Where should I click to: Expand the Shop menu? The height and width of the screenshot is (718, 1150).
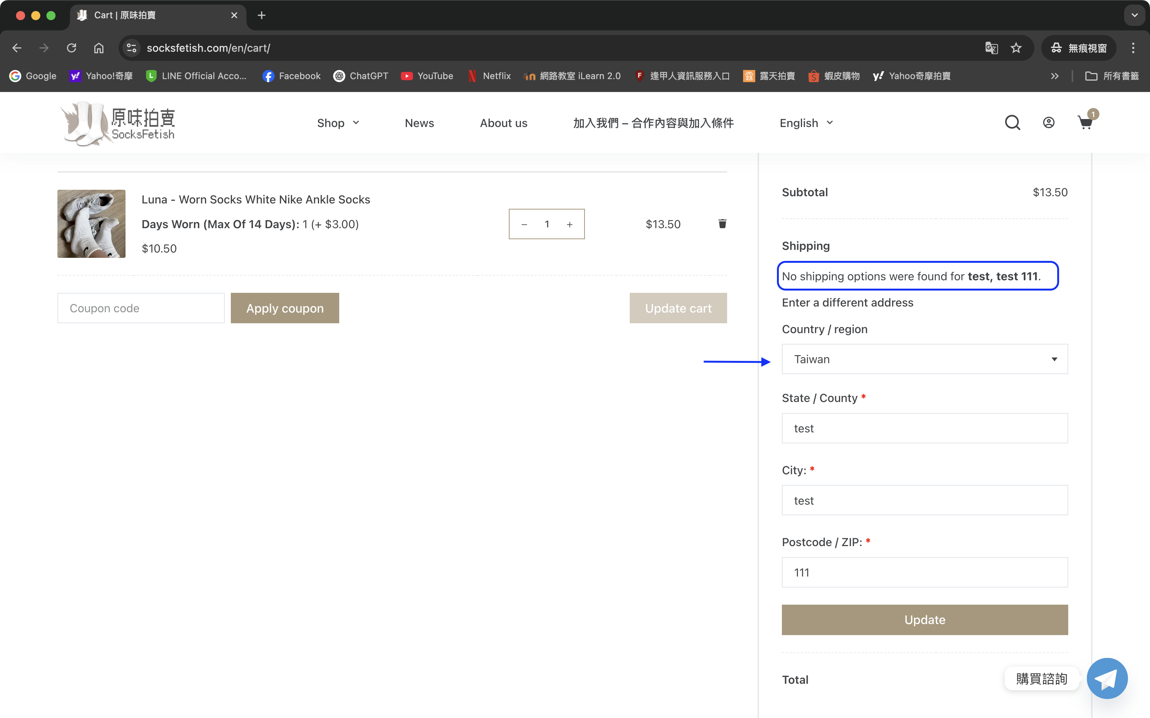[x=338, y=123]
